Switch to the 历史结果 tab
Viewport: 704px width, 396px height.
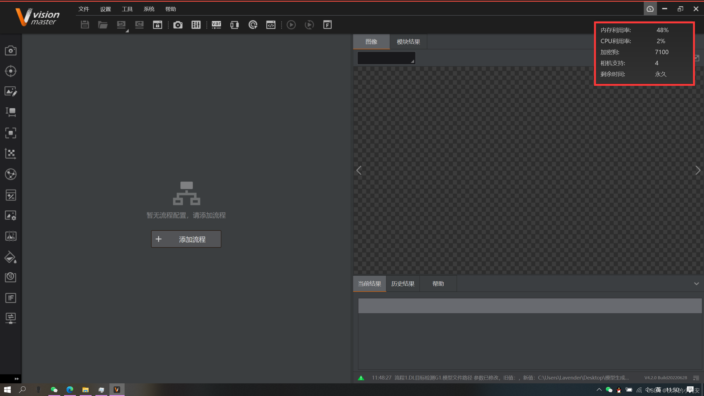(403, 283)
